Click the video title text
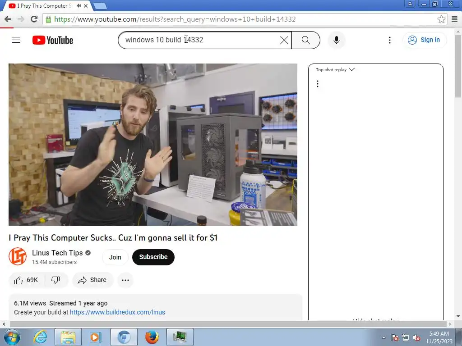This screenshot has height=346, width=462. [x=113, y=238]
